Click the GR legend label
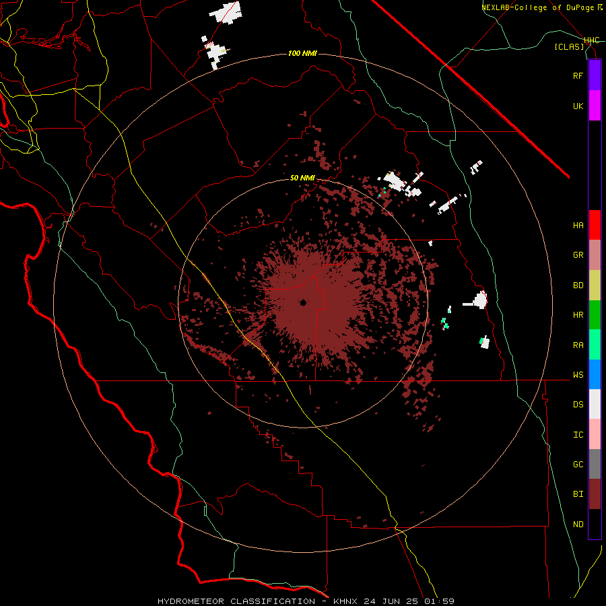The height and width of the screenshot is (606, 606). point(578,255)
